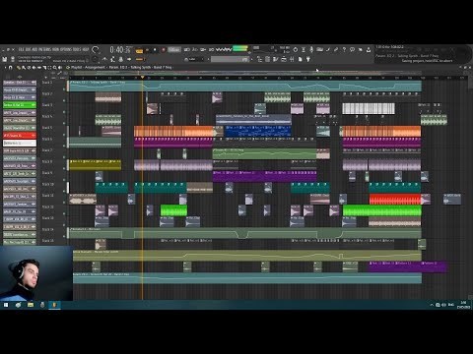Click the playlist horizontal scrollbar overview
Image resolution: width=473 pixels, height=354 pixels.
[268, 73]
